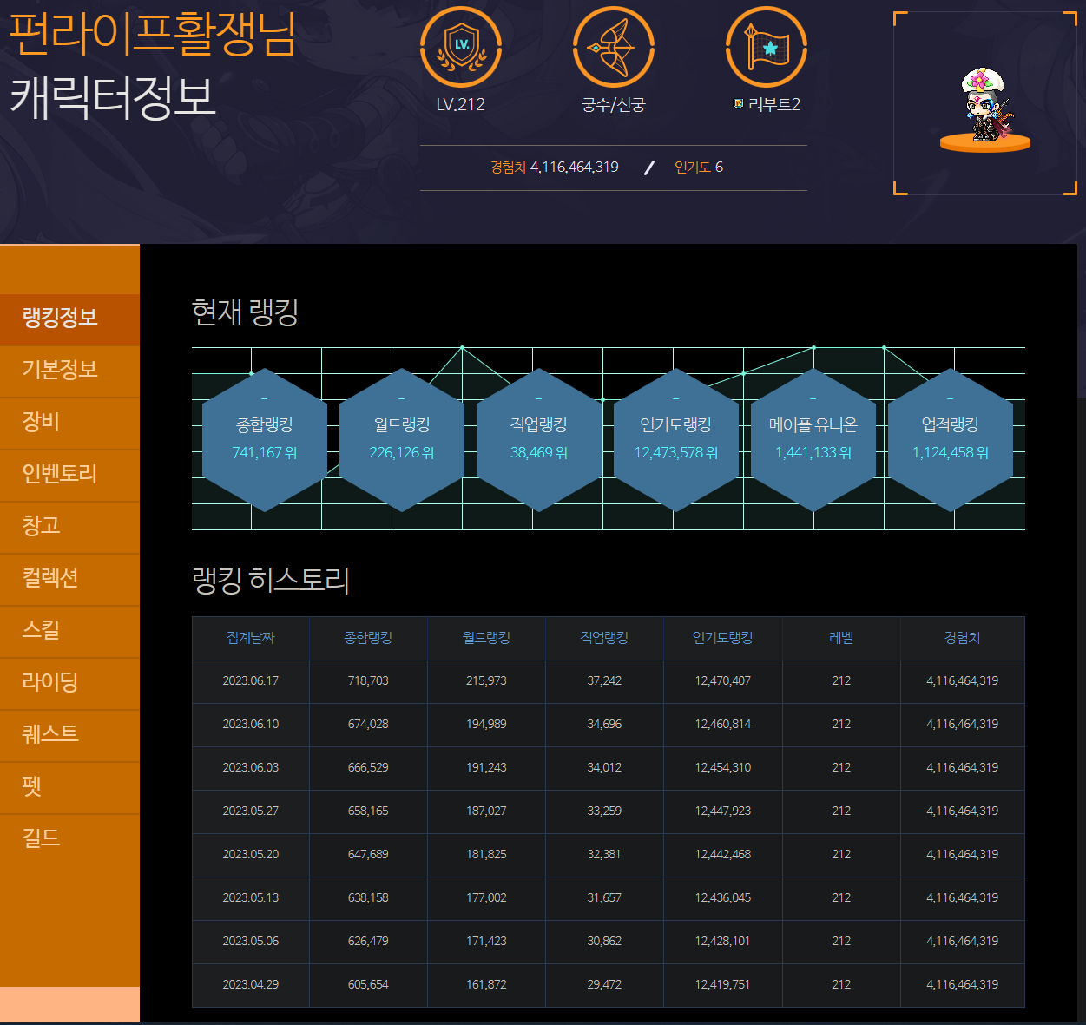This screenshot has width=1086, height=1025.
Task: Click the 647,689 overall rank cell
Action: (368, 855)
